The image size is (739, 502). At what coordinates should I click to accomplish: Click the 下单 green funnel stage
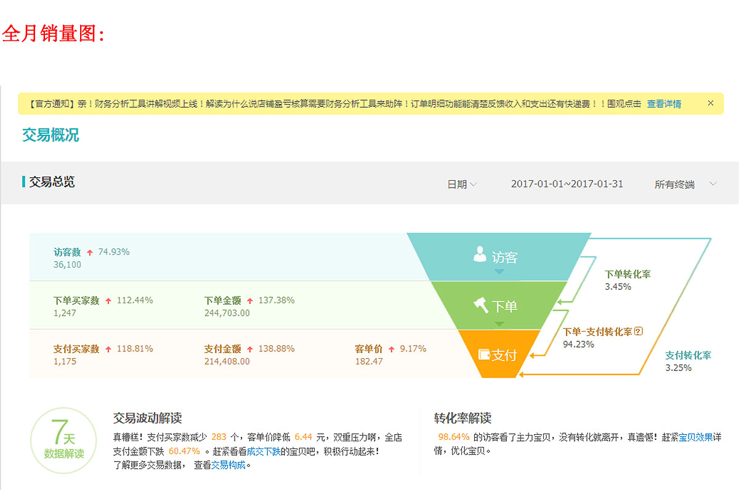point(499,305)
